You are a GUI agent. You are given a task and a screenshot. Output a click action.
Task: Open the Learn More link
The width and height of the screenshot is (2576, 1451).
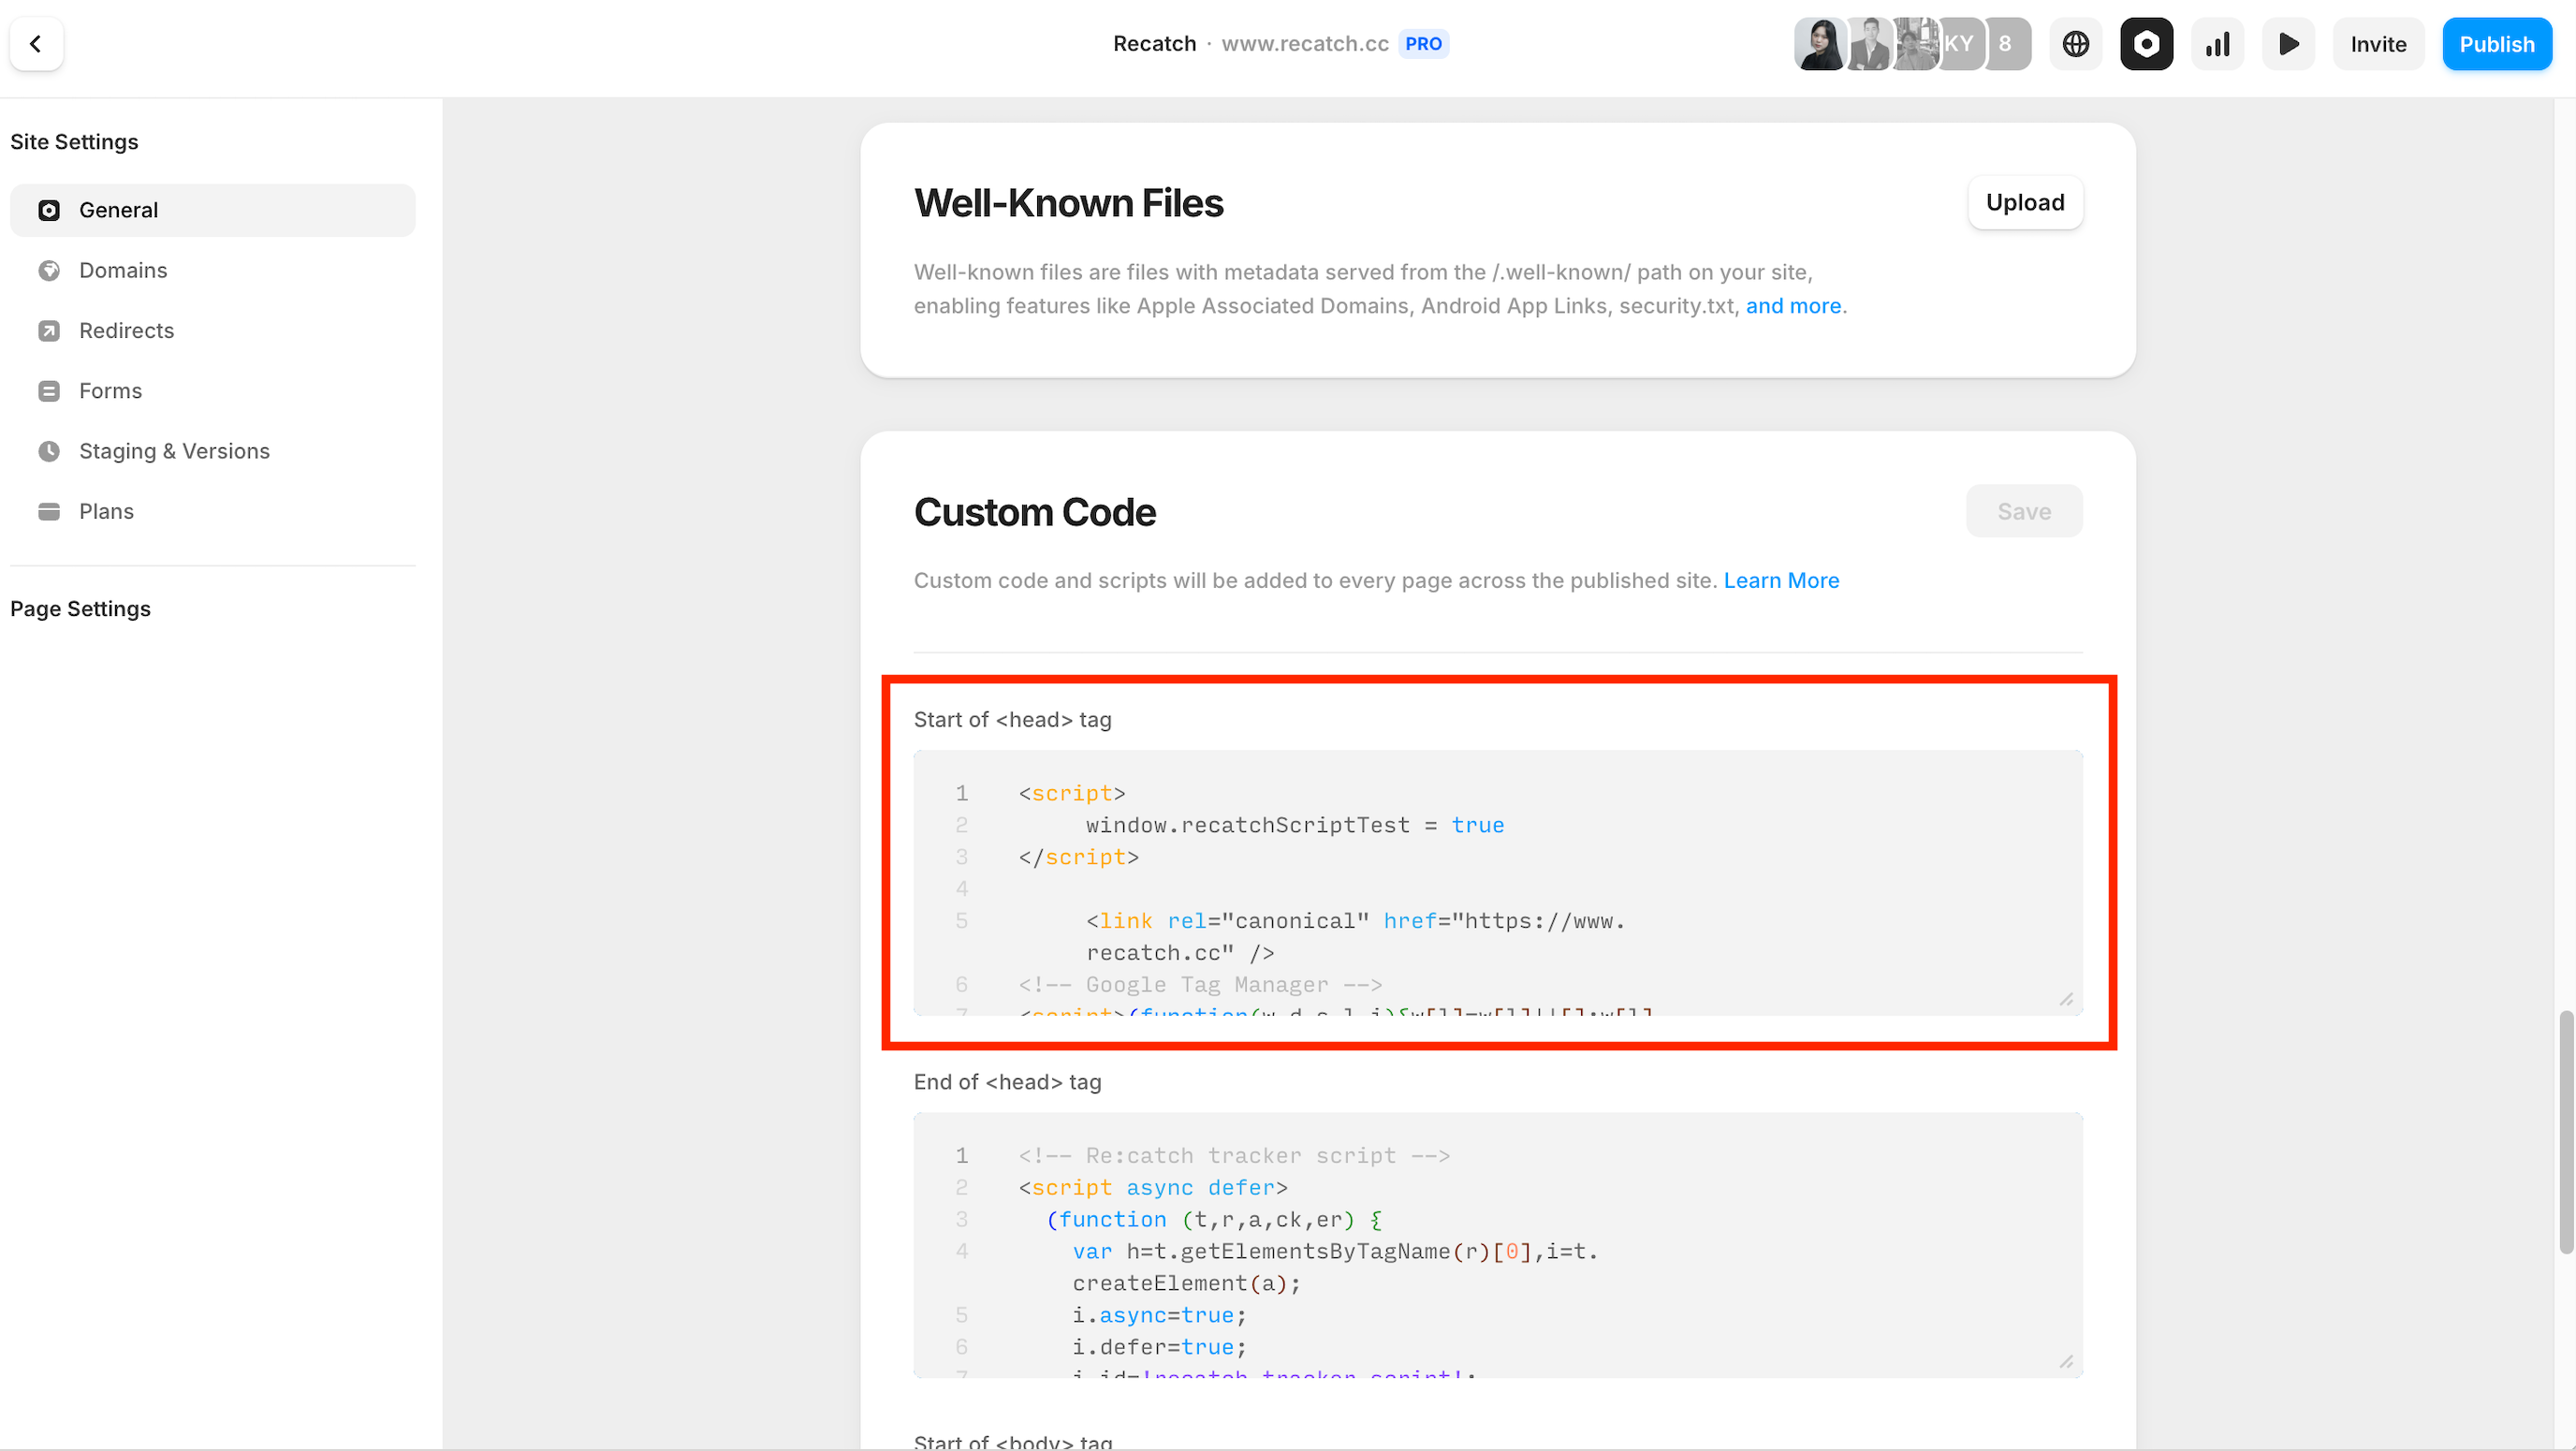coord(1781,580)
